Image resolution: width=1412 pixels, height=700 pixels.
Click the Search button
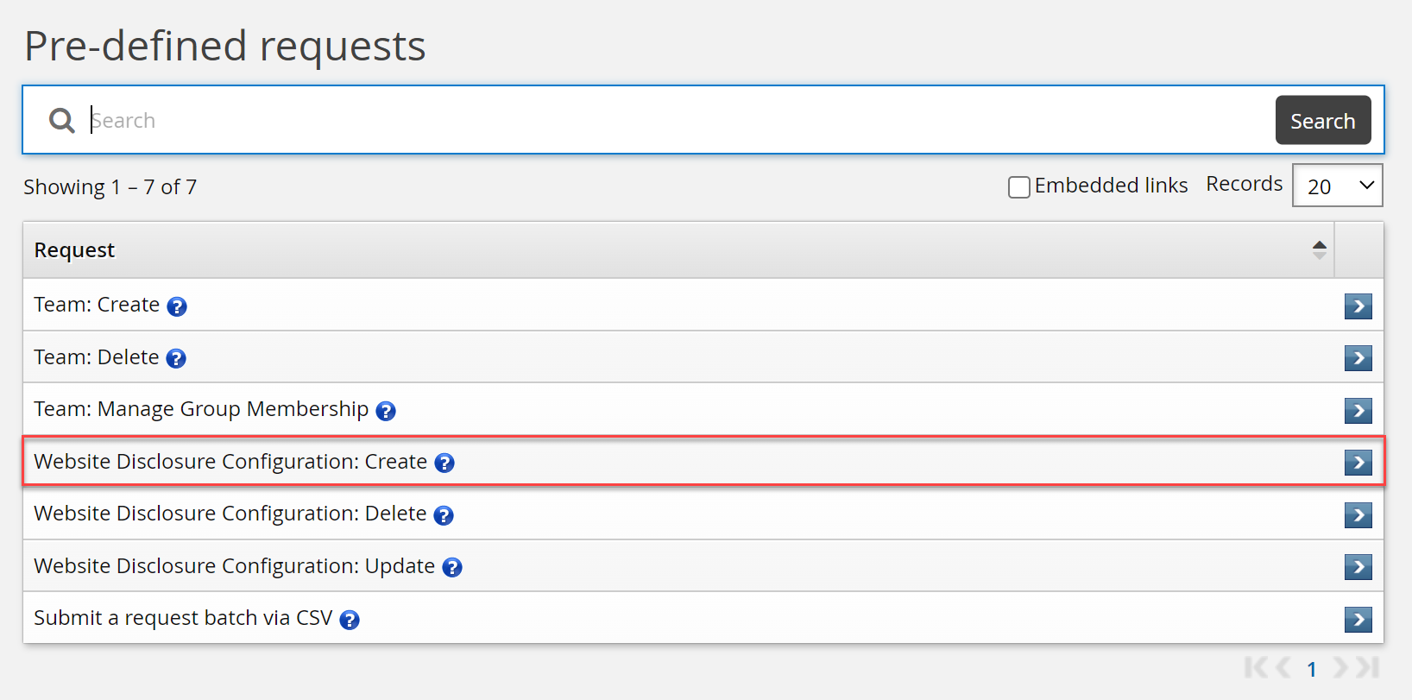coord(1322,120)
